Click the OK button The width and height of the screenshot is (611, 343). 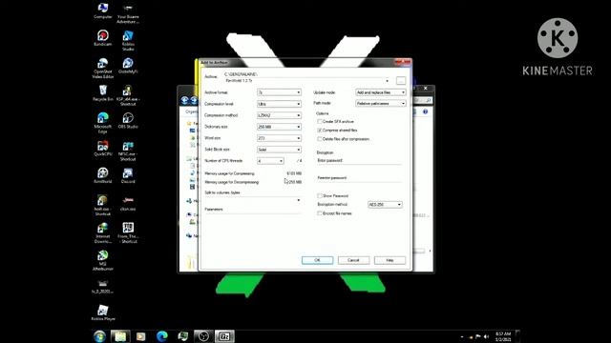[x=317, y=260]
